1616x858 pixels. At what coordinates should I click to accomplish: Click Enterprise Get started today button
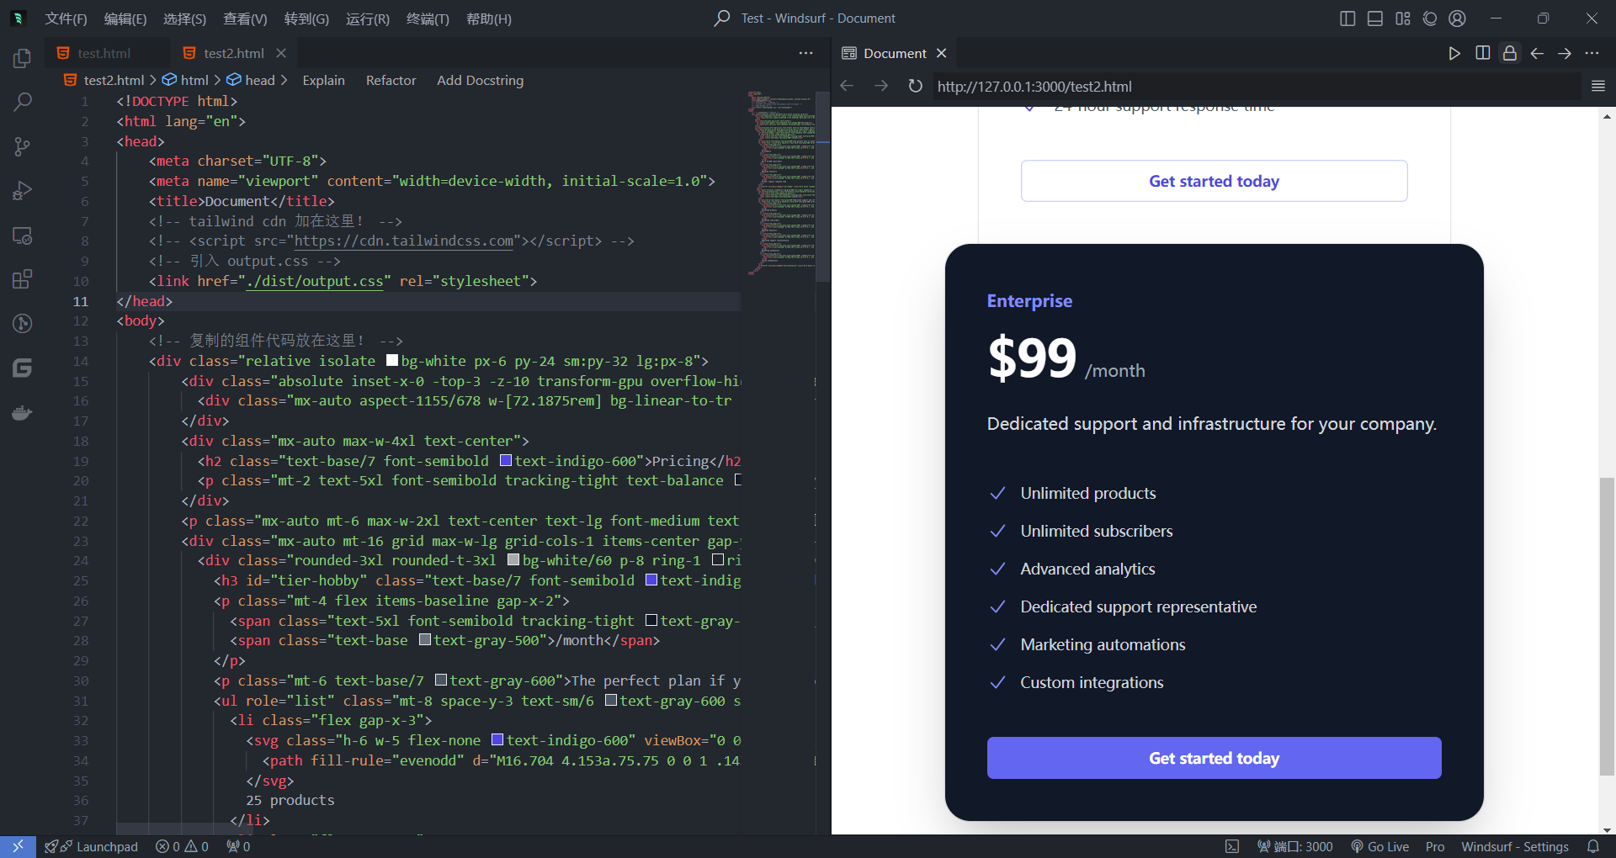click(1214, 758)
